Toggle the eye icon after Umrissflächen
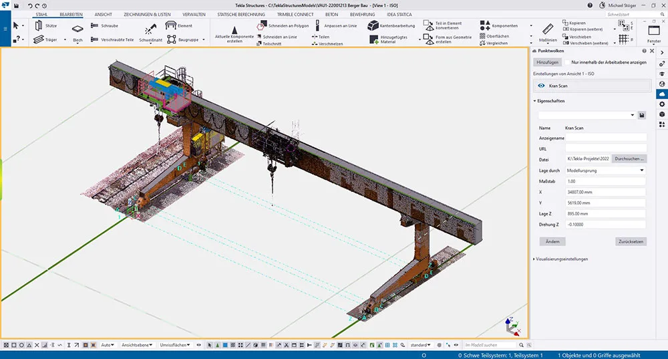Screen dimensions: 668x359 point(198,345)
